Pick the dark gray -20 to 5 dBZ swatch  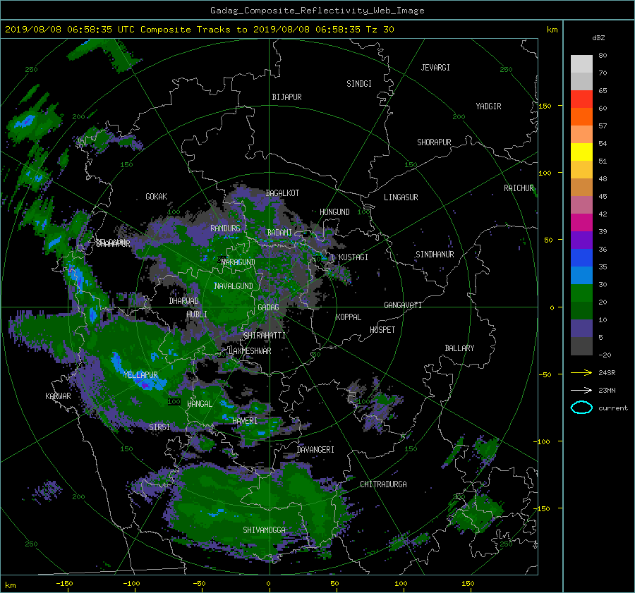[x=581, y=346]
